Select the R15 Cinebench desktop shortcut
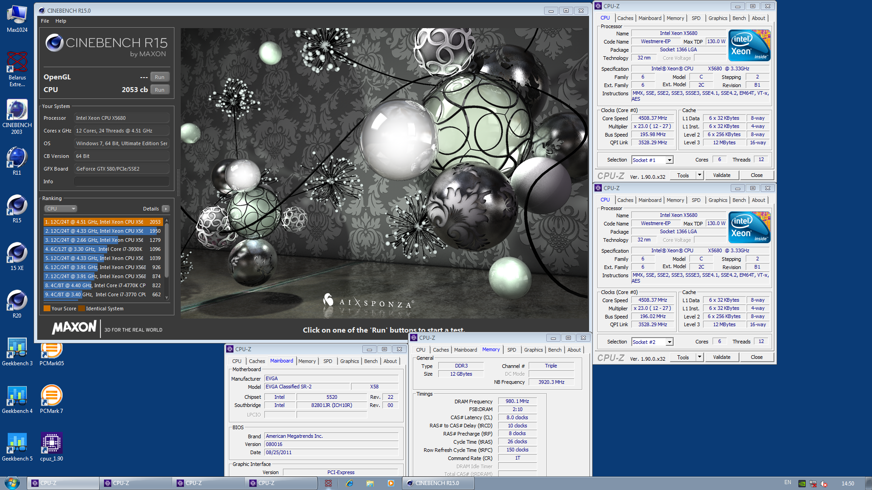This screenshot has width=872, height=490. tap(17, 209)
